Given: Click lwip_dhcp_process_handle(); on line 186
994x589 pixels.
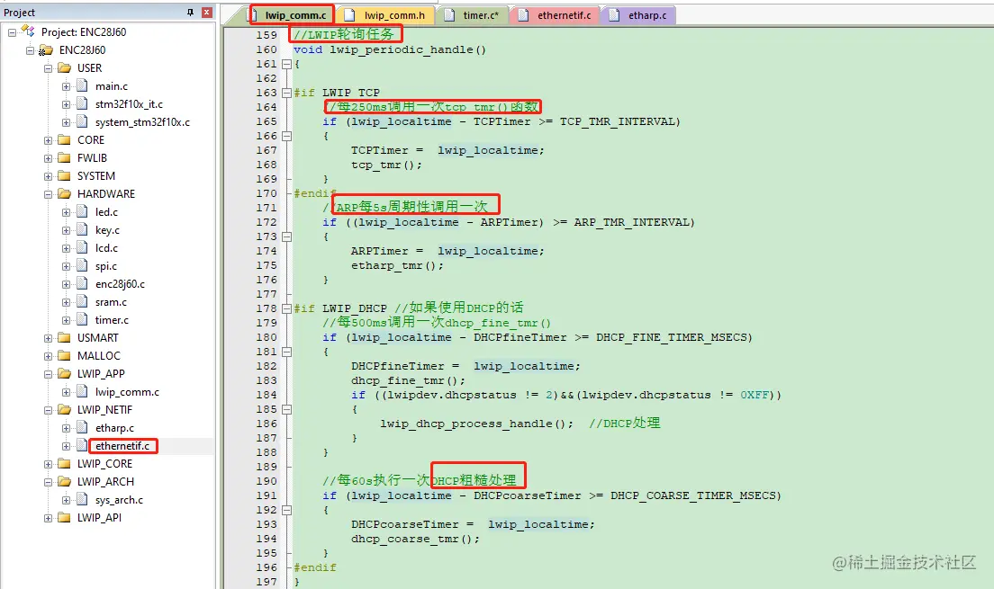Looking at the screenshot, I should 476,424.
